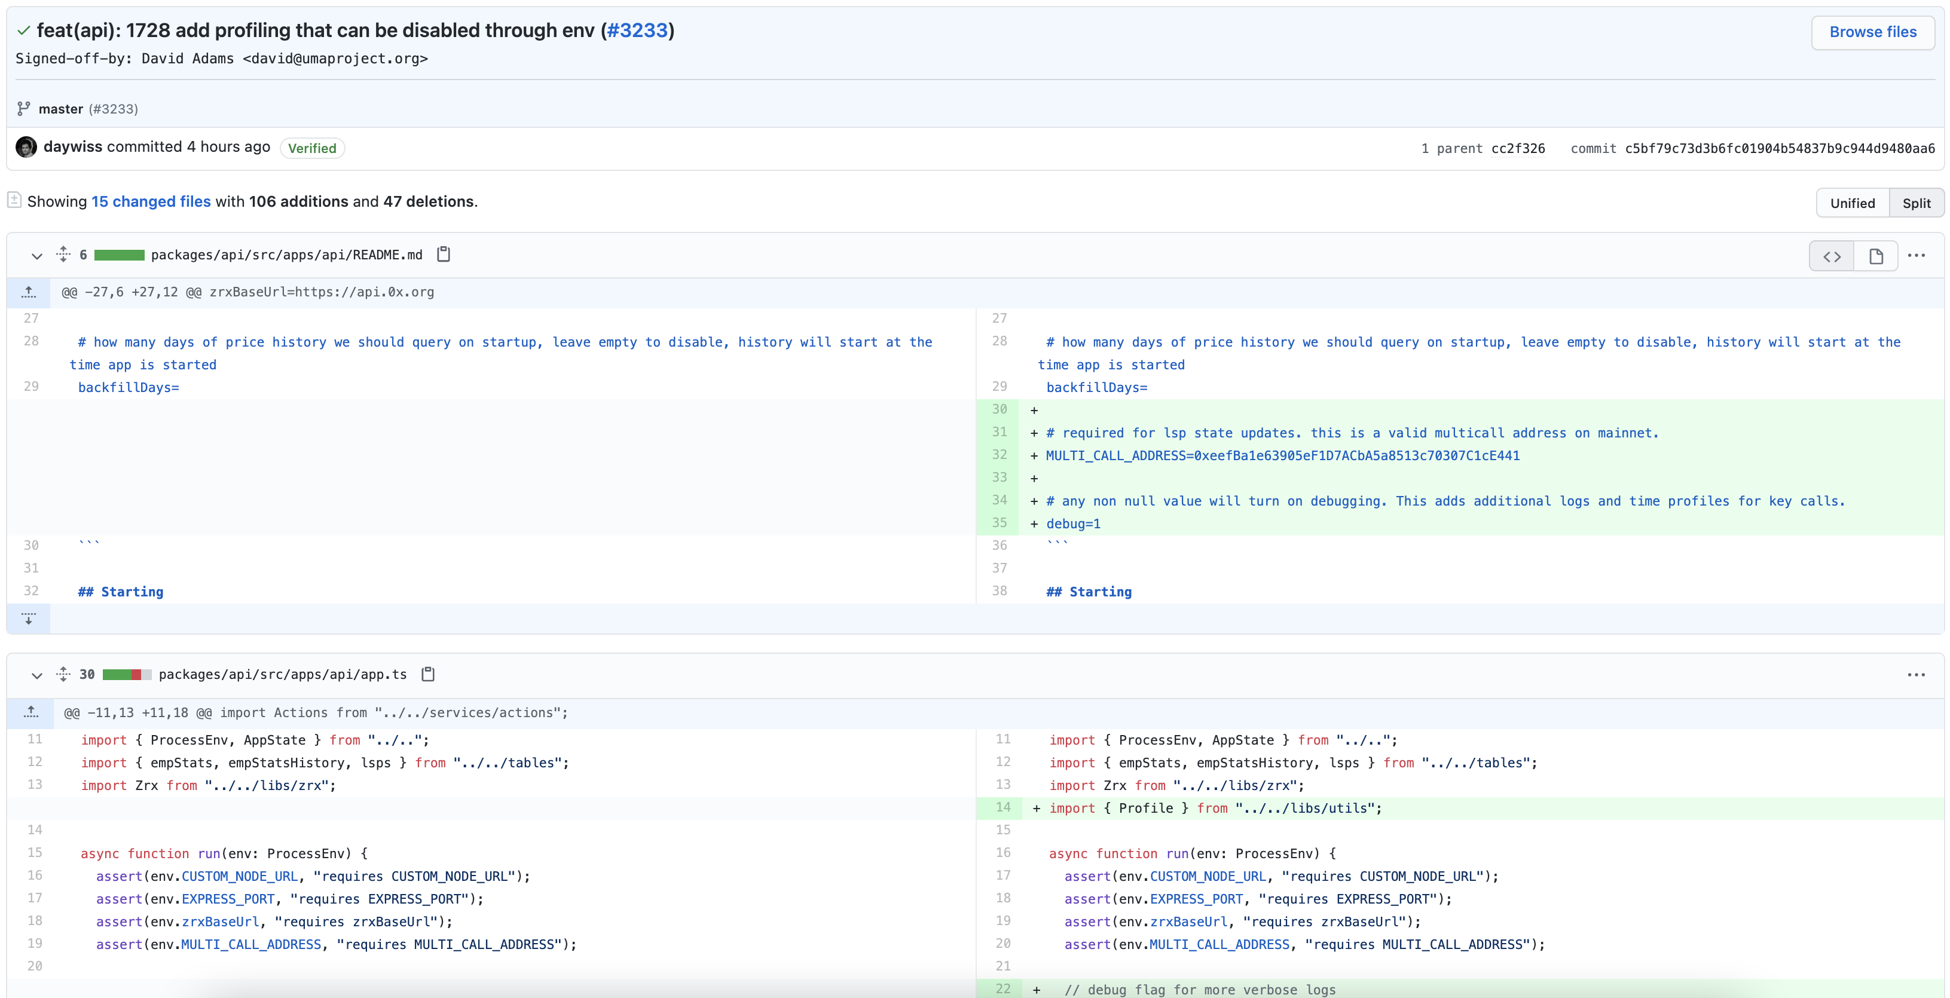This screenshot has height=998, width=1950.
Task: Open parent commit cc2f326
Action: pos(1517,148)
